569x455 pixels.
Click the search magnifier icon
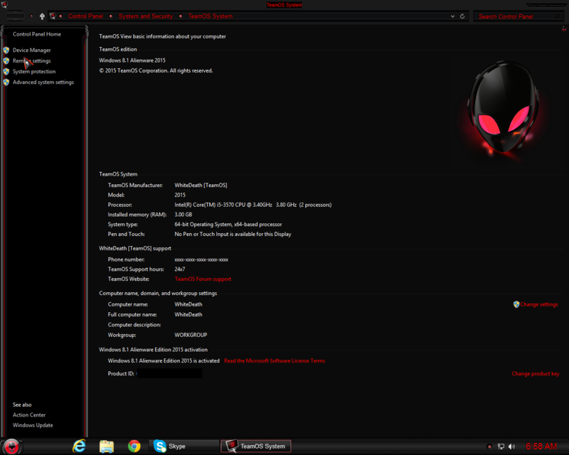click(x=558, y=16)
